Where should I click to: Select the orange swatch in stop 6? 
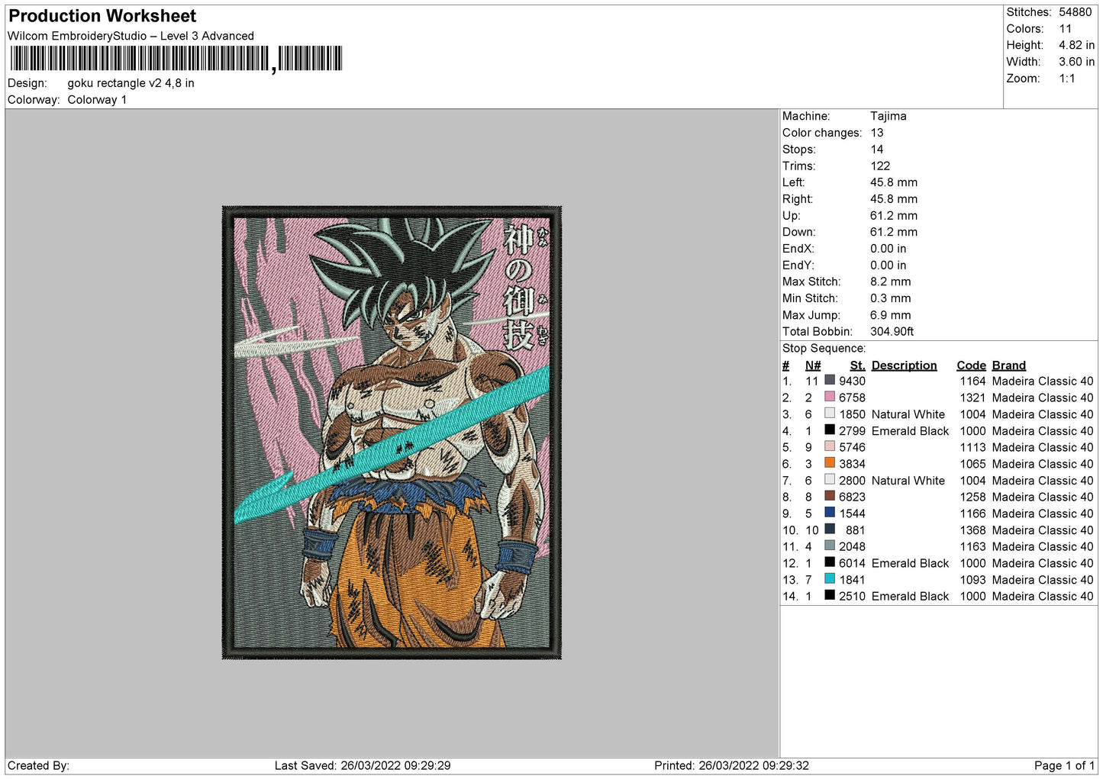click(x=829, y=463)
